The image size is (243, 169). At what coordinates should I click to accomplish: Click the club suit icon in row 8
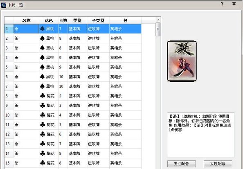click(43, 96)
